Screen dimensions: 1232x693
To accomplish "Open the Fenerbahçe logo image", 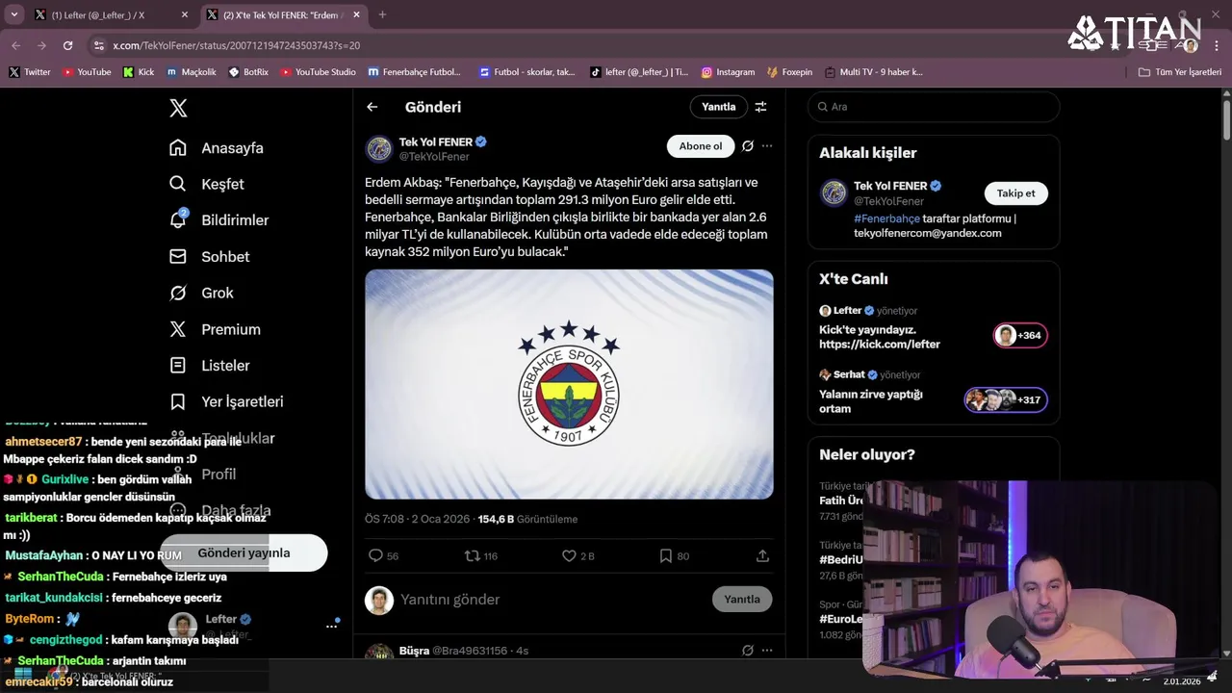I will coord(569,384).
